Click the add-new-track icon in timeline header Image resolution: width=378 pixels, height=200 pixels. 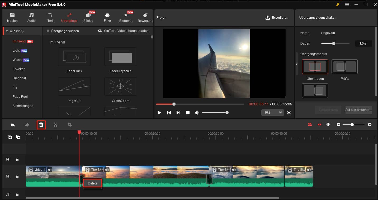[x=10, y=137]
